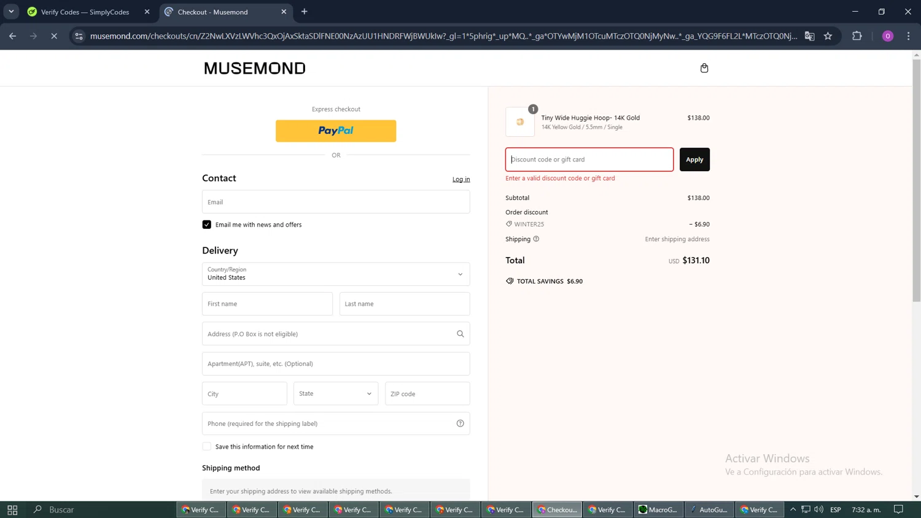The height and width of the screenshot is (518, 921).
Task: Click the Total $131.10 amount
Action: pos(696,260)
